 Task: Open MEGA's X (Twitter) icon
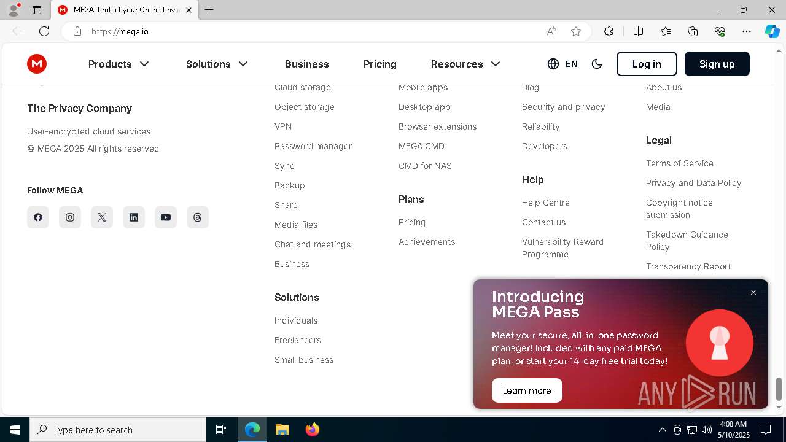tap(102, 217)
